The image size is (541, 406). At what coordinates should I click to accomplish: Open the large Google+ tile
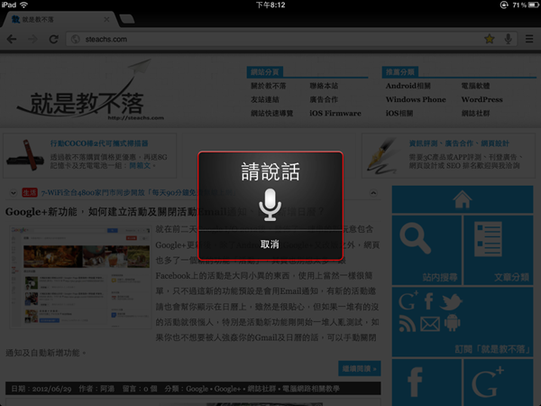(x=499, y=383)
